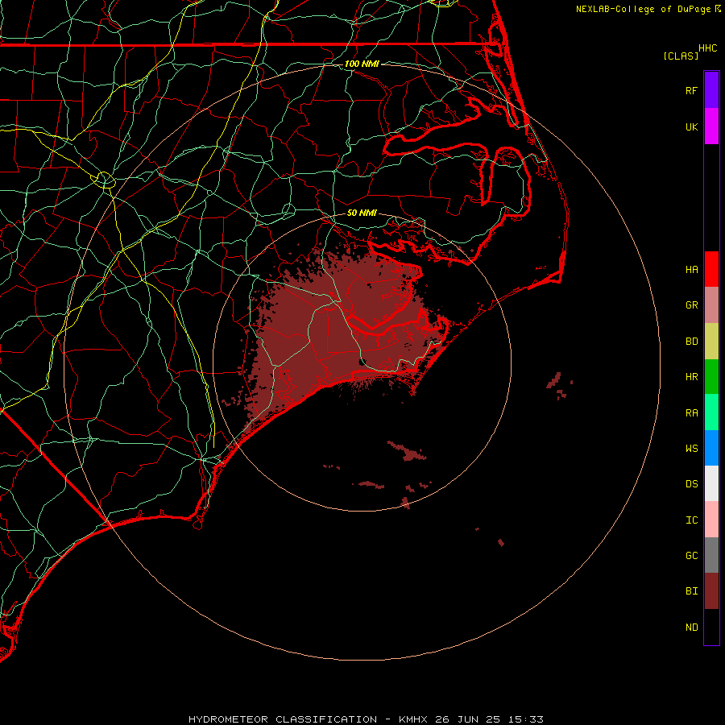The width and height of the screenshot is (725, 725).
Task: Click the UK legend label
Action: click(692, 126)
